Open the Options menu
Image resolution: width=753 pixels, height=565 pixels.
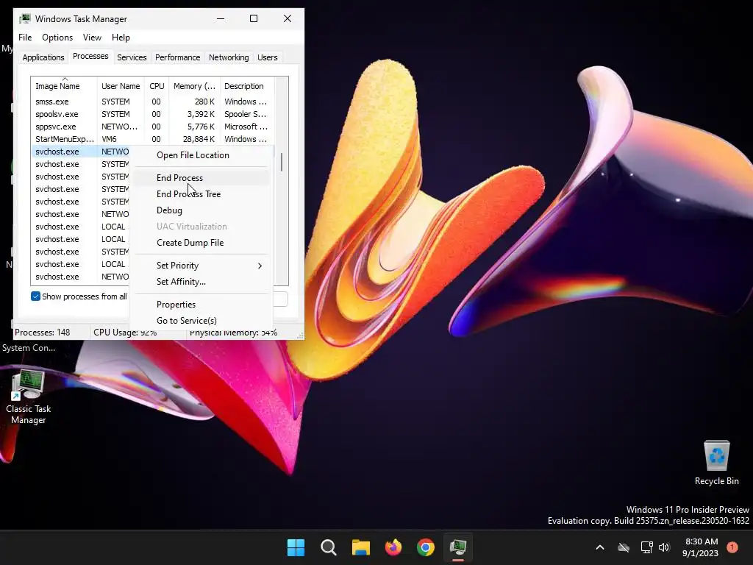[x=57, y=38]
